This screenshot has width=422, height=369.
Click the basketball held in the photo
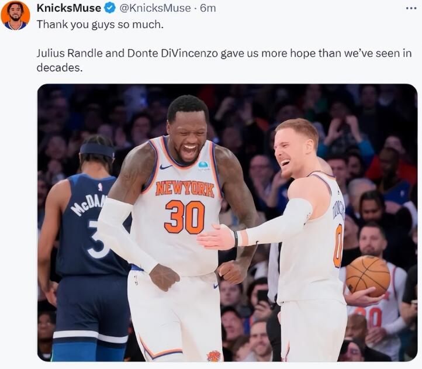368,276
